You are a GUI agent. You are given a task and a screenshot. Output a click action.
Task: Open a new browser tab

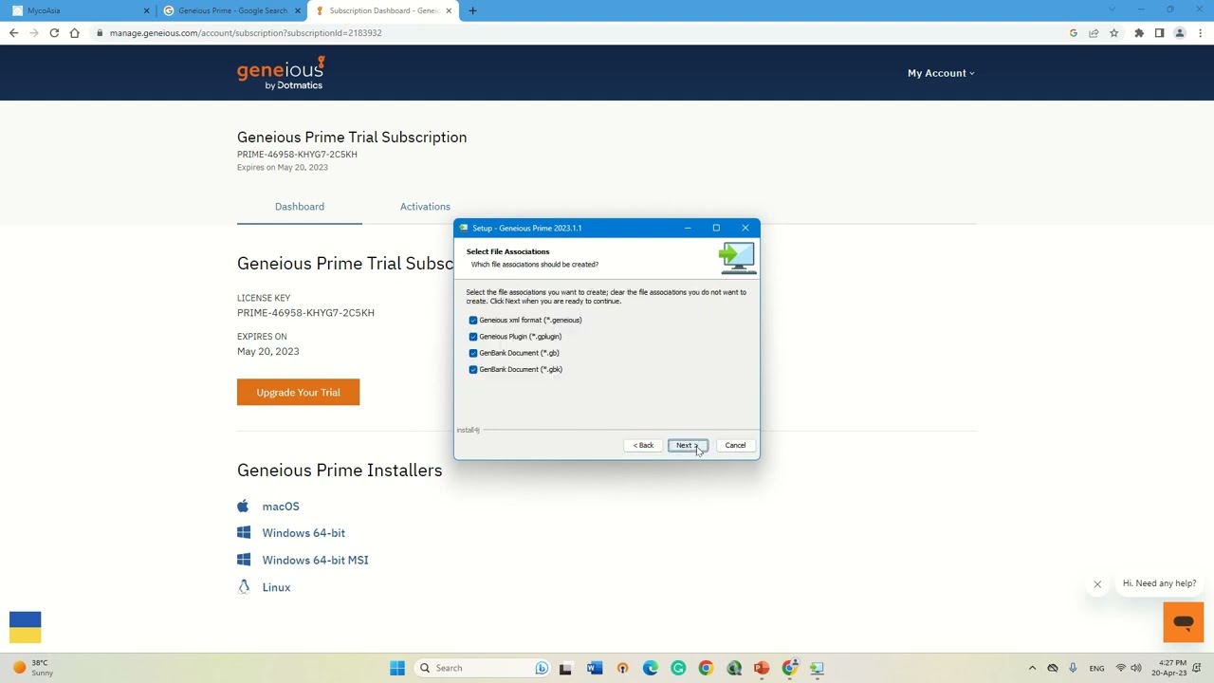[x=472, y=10]
